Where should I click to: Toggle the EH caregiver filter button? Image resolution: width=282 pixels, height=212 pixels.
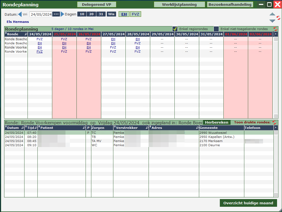[x=124, y=14]
